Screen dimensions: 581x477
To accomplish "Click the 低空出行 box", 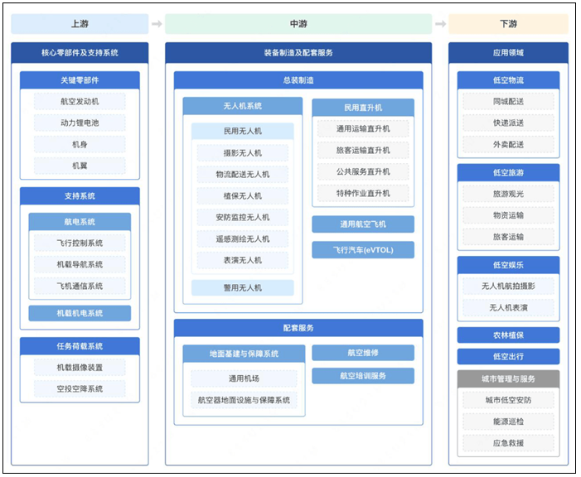I will pos(508,357).
